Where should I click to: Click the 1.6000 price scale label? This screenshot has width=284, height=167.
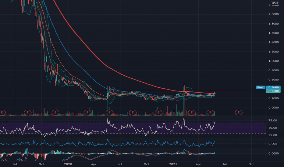click(x=274, y=33)
